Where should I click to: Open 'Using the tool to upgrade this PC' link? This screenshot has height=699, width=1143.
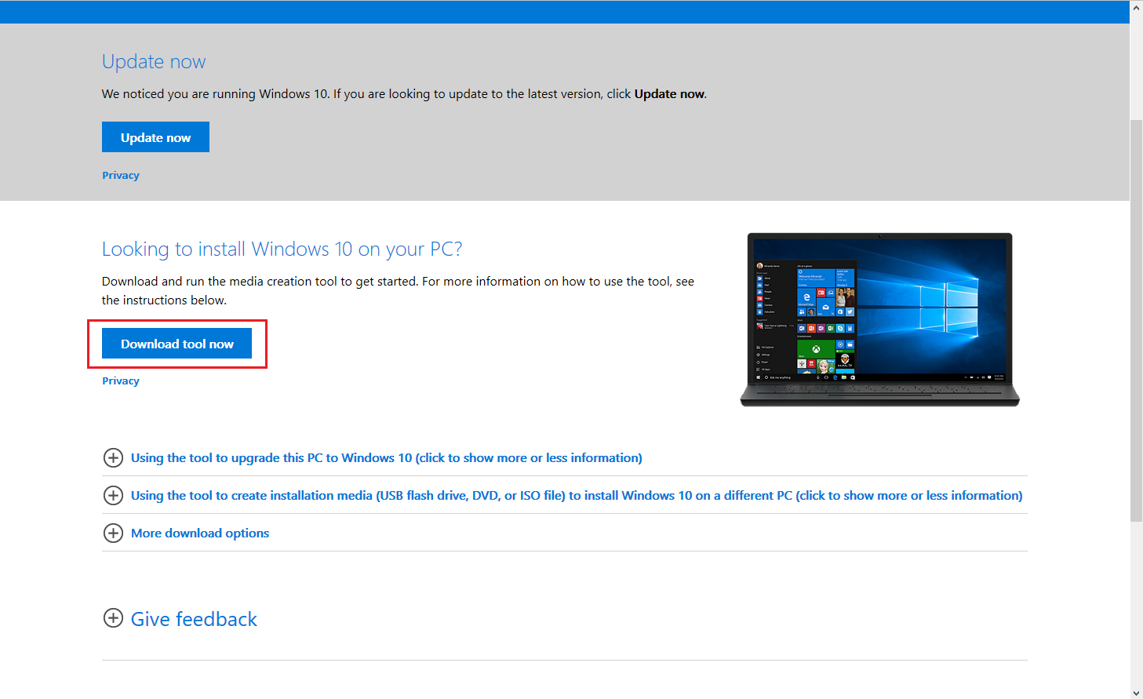click(386, 457)
